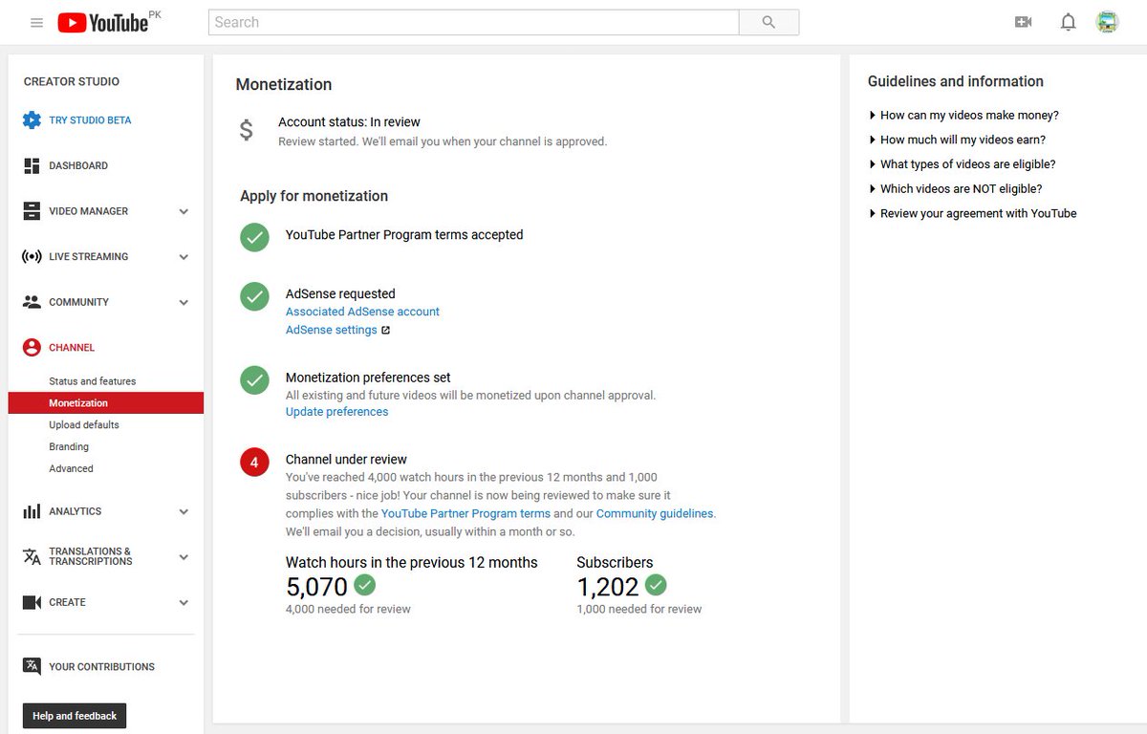This screenshot has width=1147, height=734.
Task: Focus the Search input field
Action: click(x=473, y=22)
